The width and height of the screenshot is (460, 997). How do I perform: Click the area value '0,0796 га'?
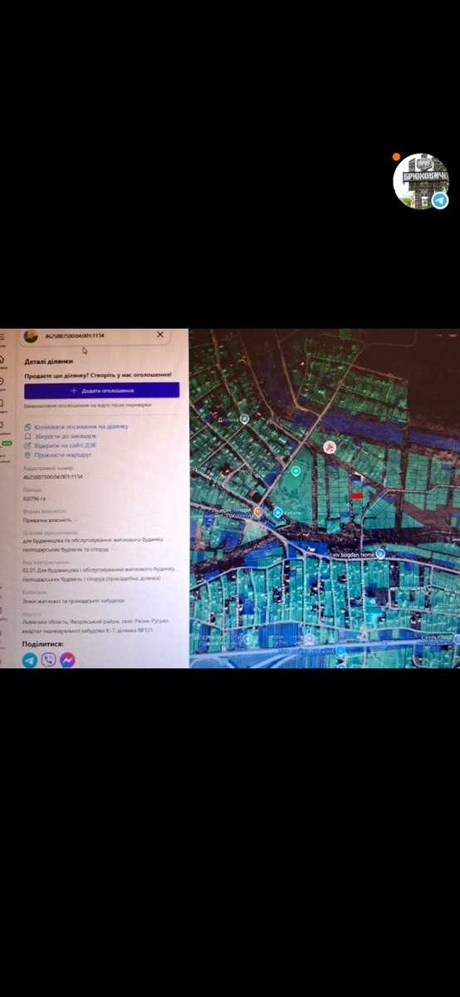[x=36, y=498]
